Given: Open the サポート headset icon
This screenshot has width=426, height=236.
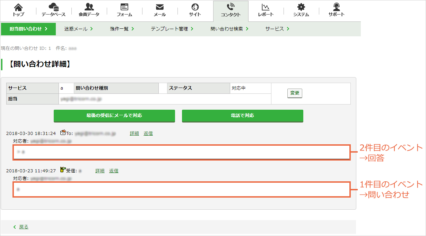Looking at the screenshot, I should [x=336, y=7].
